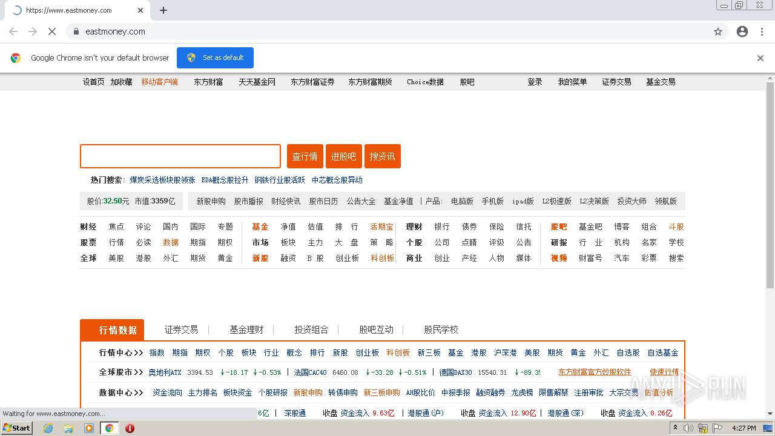This screenshot has height=436, width=775.
Task: Click 登录 to sign in
Action: pyautogui.click(x=535, y=82)
